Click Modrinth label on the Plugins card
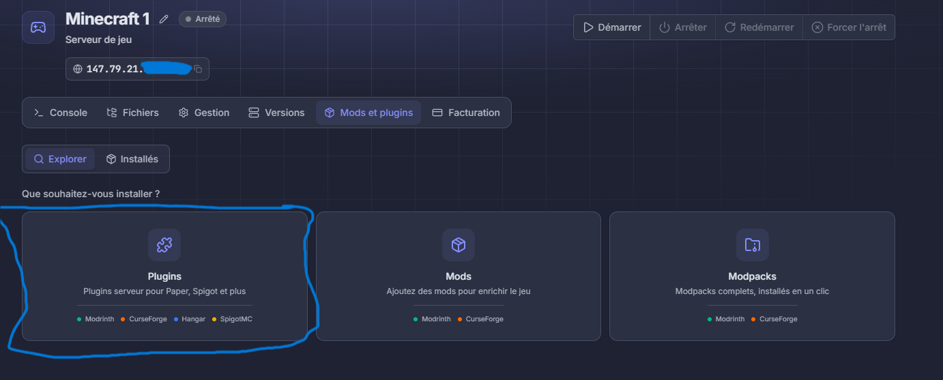The width and height of the screenshot is (943, 380). (x=100, y=319)
